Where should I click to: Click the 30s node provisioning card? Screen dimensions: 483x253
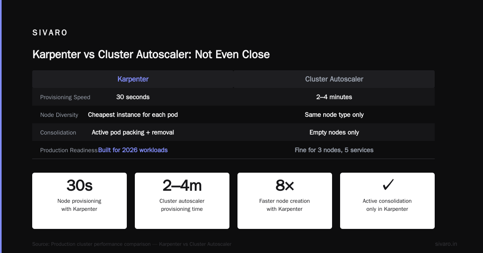click(79, 201)
